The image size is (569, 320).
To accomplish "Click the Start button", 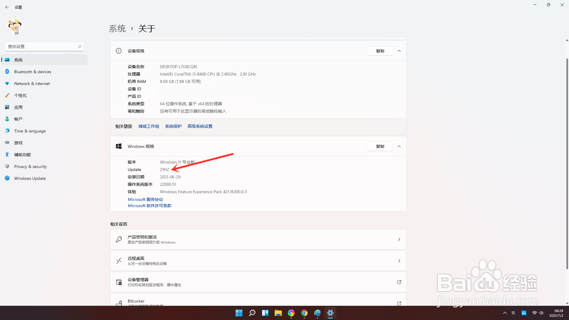I will [x=239, y=313].
